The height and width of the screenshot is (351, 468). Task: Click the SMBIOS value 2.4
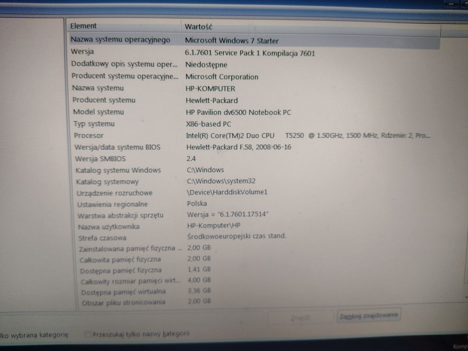click(x=191, y=159)
